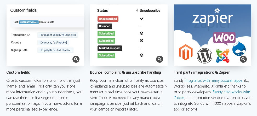Click the Joomla logo
Image resolution: width=257 pixels, height=116 pixels.
[x=222, y=56]
